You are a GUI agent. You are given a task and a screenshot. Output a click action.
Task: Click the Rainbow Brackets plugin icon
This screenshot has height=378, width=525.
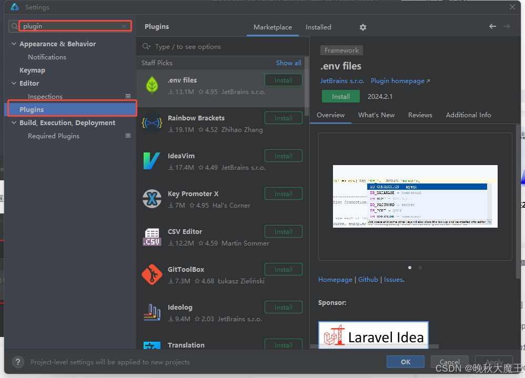(152, 124)
